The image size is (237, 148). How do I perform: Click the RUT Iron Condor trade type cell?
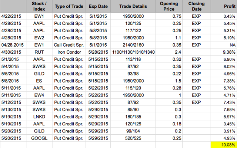69,52
